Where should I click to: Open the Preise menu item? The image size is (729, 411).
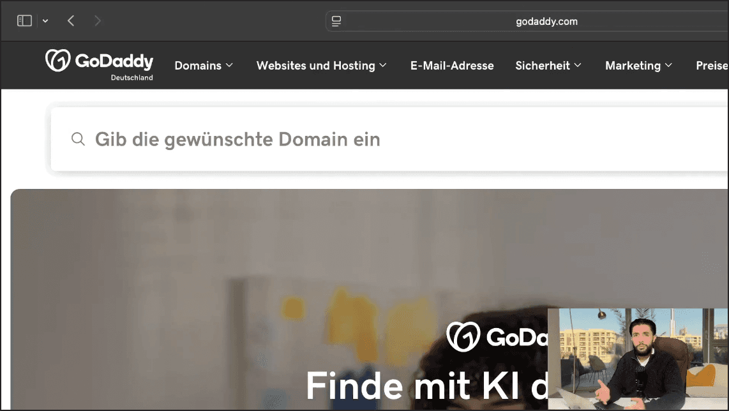[712, 66]
